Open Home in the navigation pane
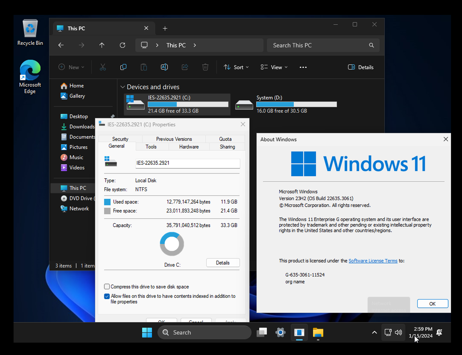462x355 pixels. (x=72, y=86)
